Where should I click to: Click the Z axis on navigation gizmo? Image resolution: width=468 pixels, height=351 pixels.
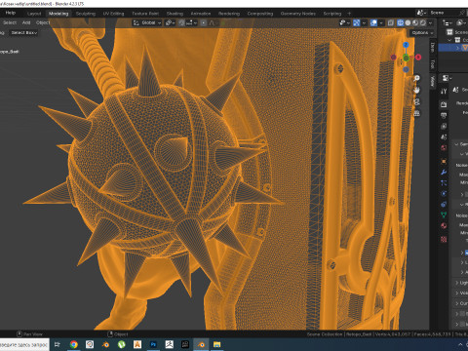pyautogui.click(x=406, y=45)
